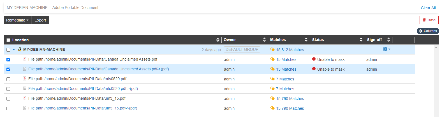
Task: Open the 15,812 Matches link
Action: pyautogui.click(x=290, y=50)
